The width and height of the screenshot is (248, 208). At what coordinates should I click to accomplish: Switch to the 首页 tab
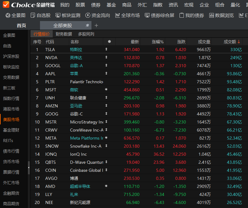point(21,25)
